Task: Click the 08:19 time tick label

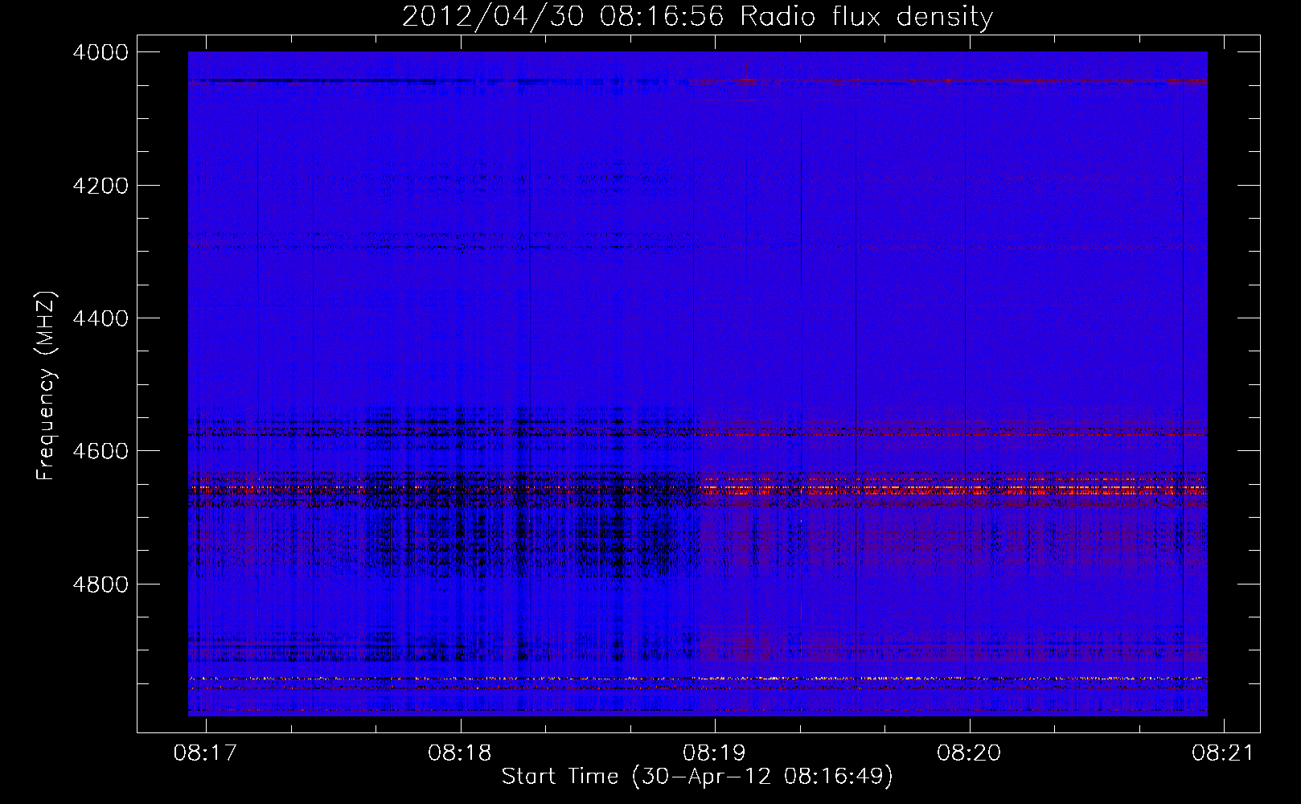Action: (x=714, y=753)
